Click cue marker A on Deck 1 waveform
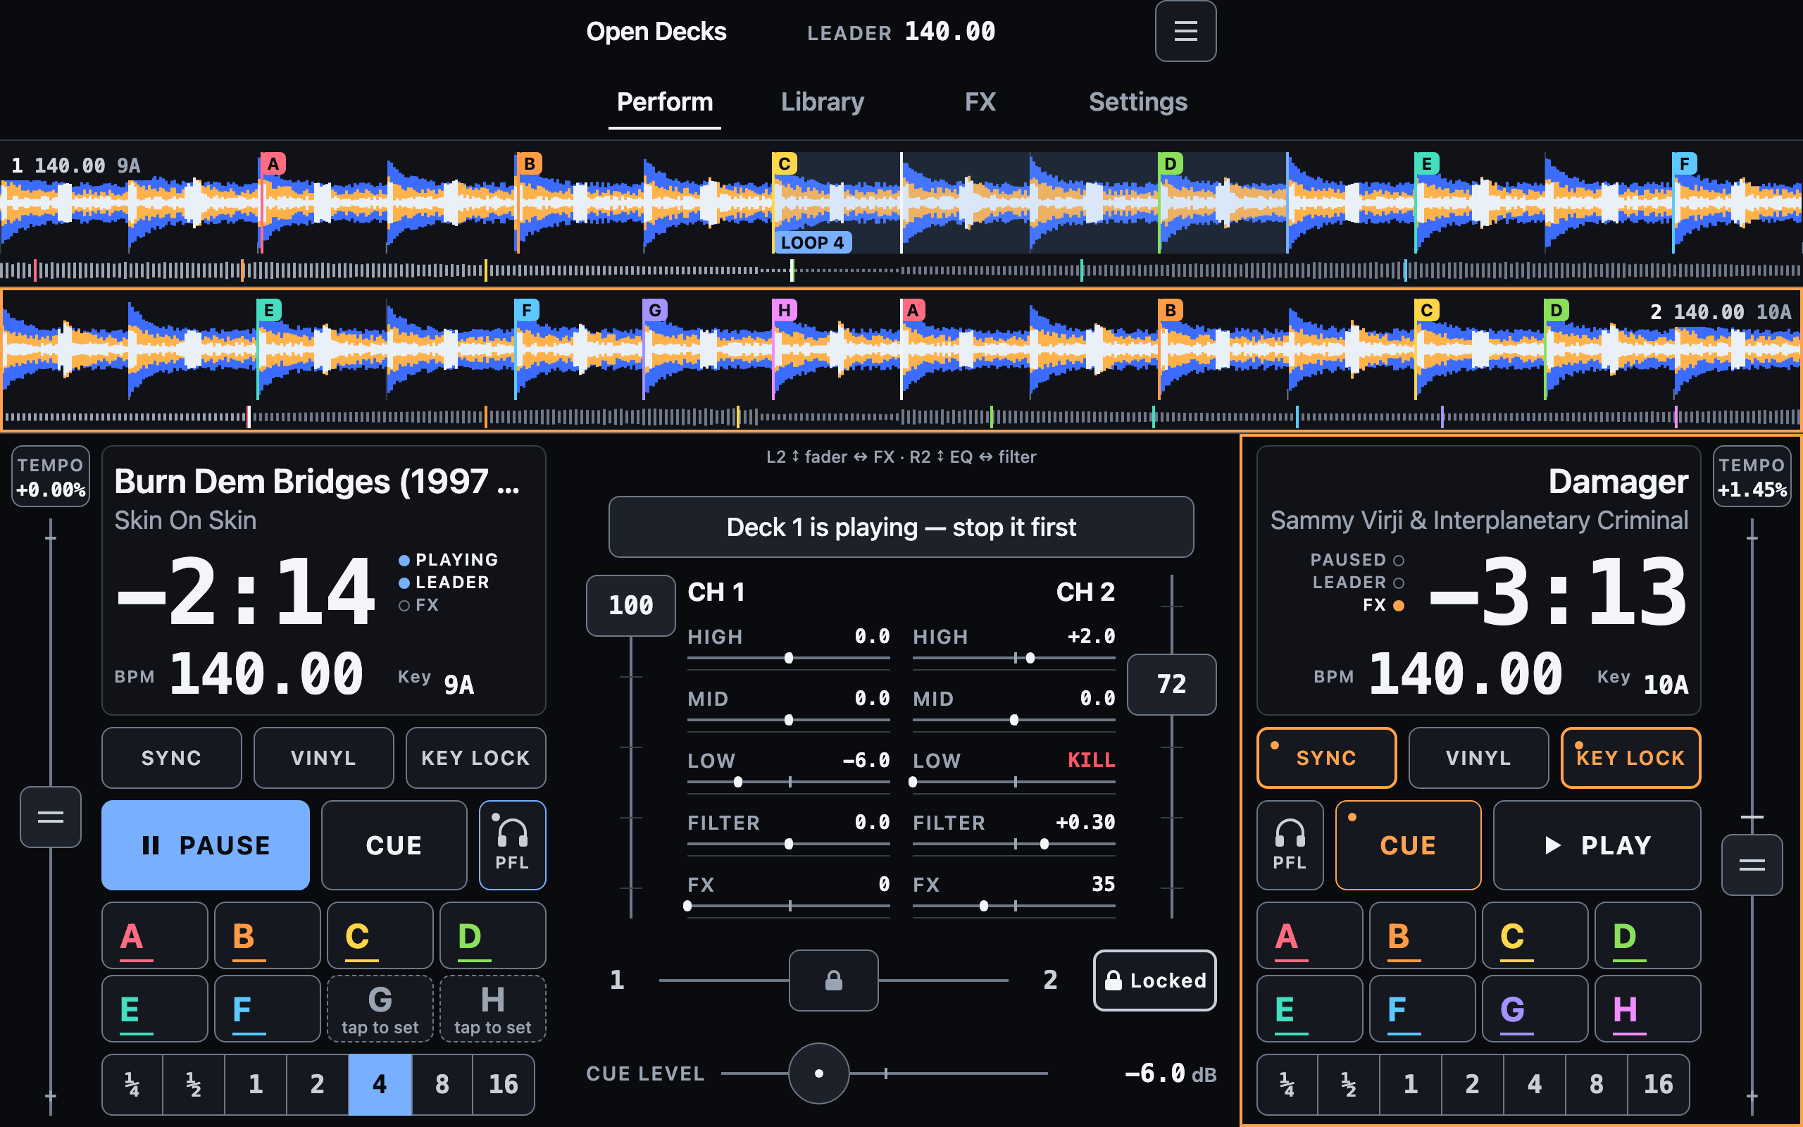 [273, 164]
